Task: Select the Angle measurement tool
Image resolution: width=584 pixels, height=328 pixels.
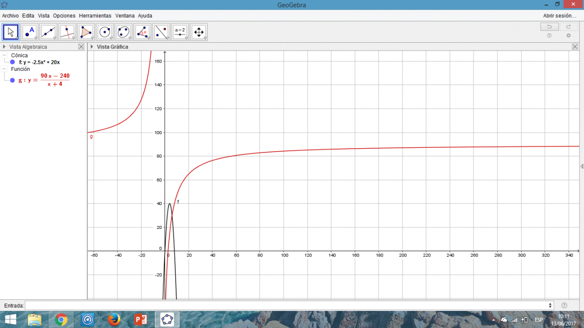Action: 142,32
